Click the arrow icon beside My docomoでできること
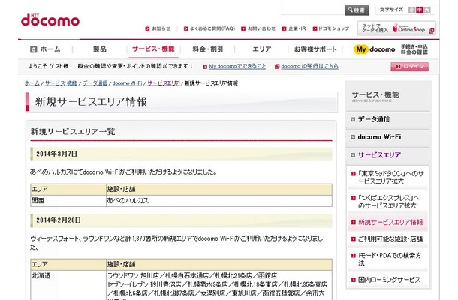Viewport: 458px width, 300px height. 205,67
